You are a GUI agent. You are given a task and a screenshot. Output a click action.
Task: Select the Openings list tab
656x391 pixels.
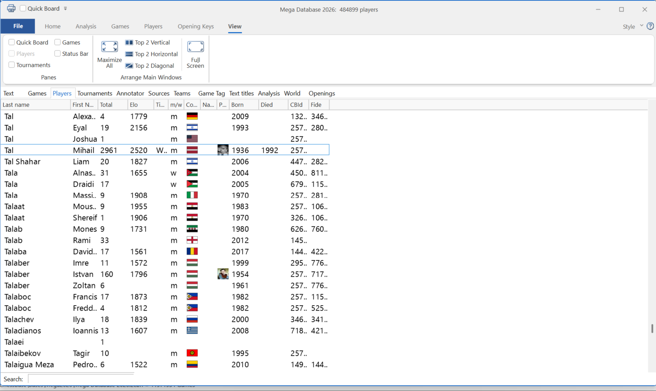coord(322,93)
